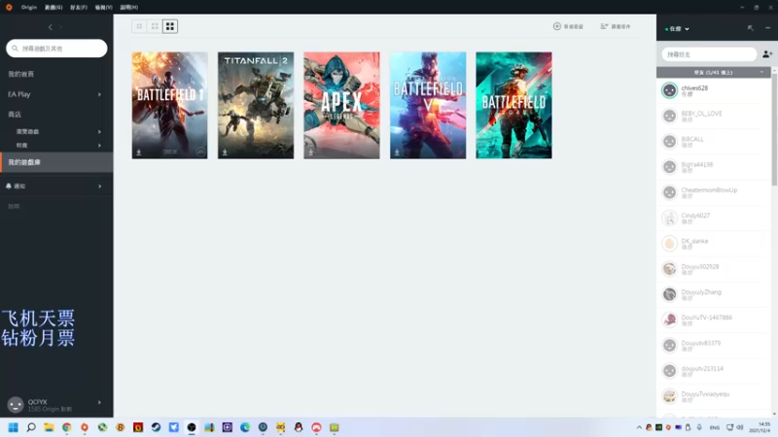Image resolution: width=778 pixels, height=437 pixels.
Task: Open File Explorer from the taskbar
Action: [x=49, y=427]
